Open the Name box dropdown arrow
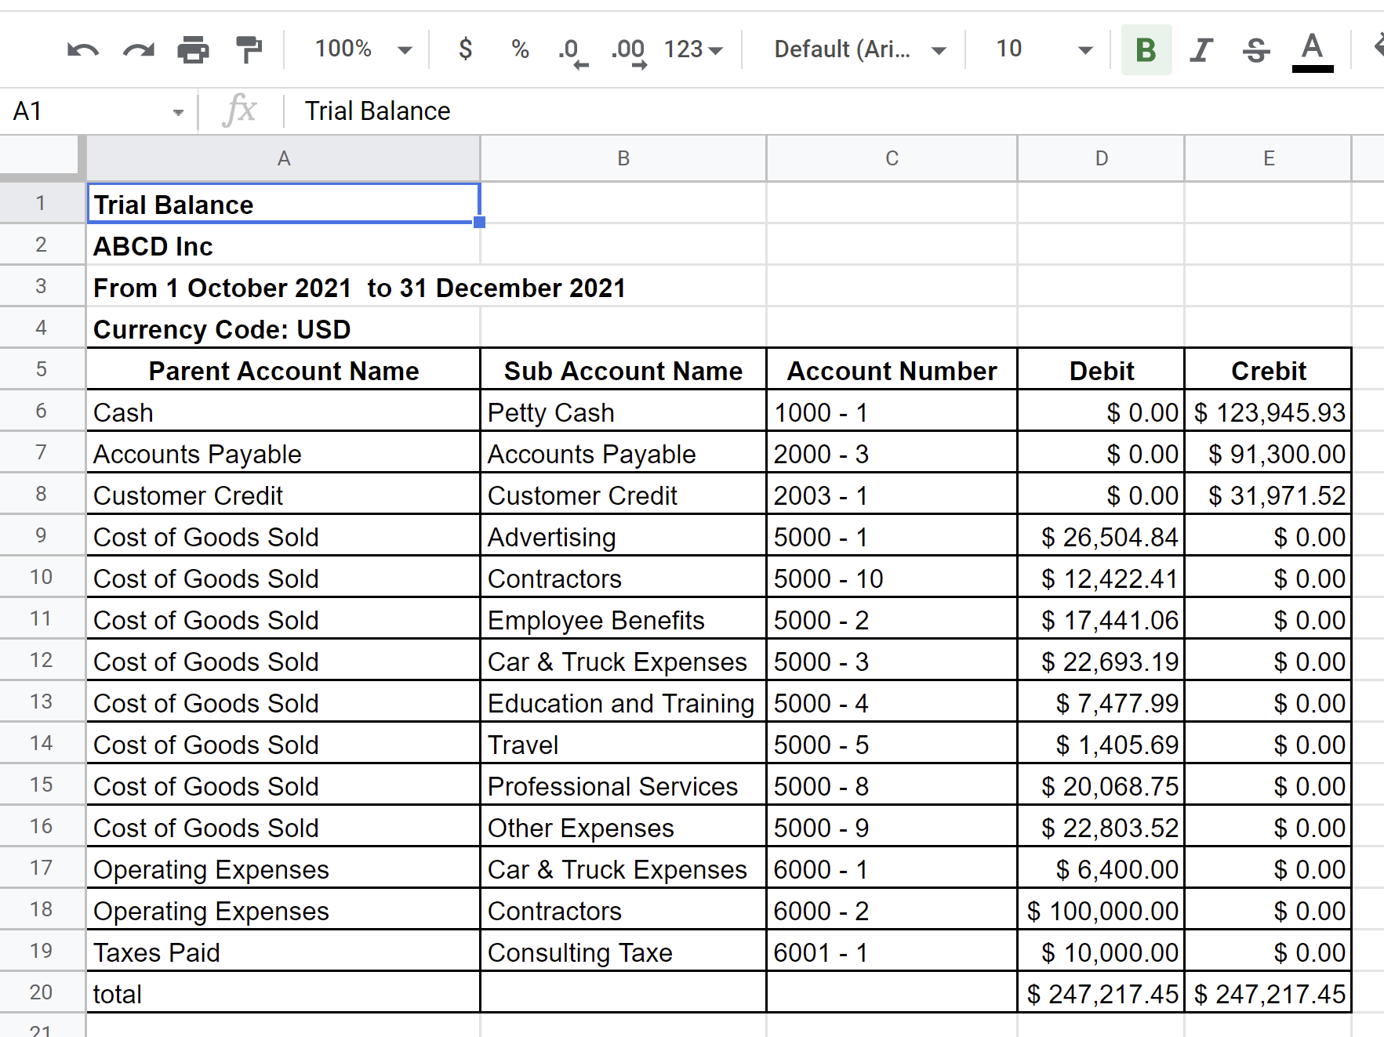 click(178, 113)
